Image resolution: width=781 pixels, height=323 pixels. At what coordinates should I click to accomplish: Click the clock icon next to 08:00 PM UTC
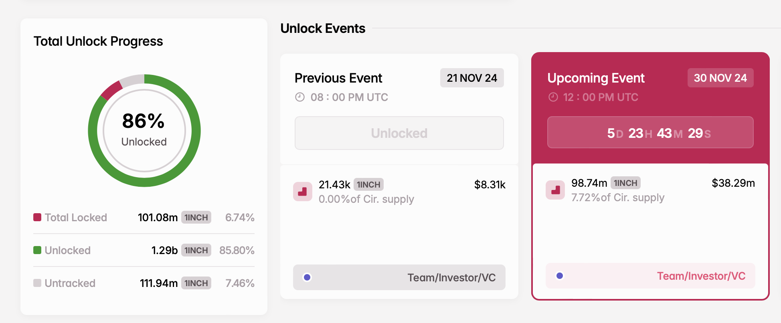point(300,97)
